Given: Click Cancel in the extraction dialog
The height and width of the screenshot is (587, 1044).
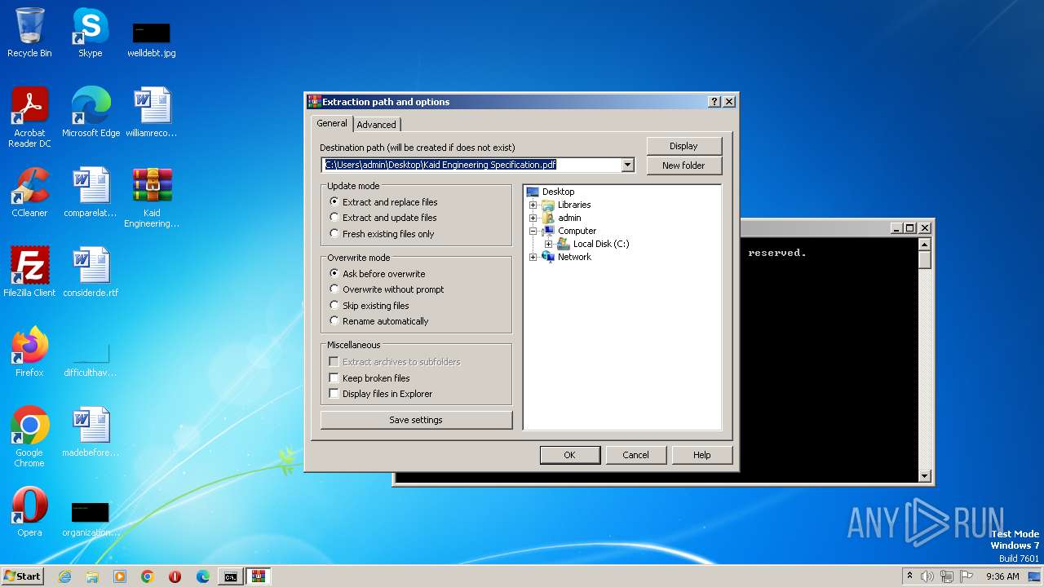Looking at the screenshot, I should 635,455.
